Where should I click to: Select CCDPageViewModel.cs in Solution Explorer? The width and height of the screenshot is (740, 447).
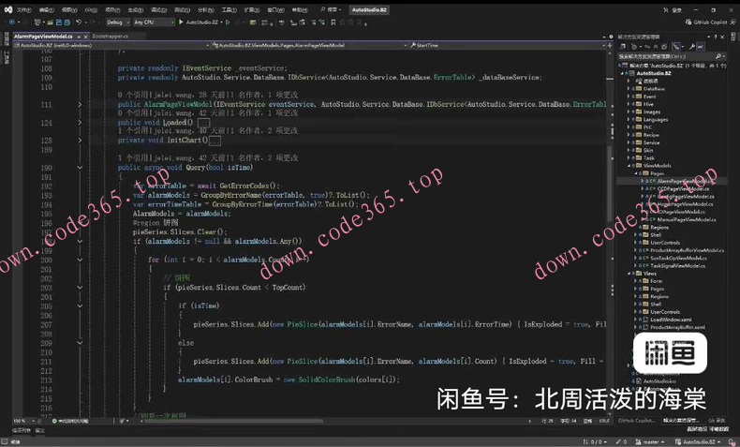point(684,188)
